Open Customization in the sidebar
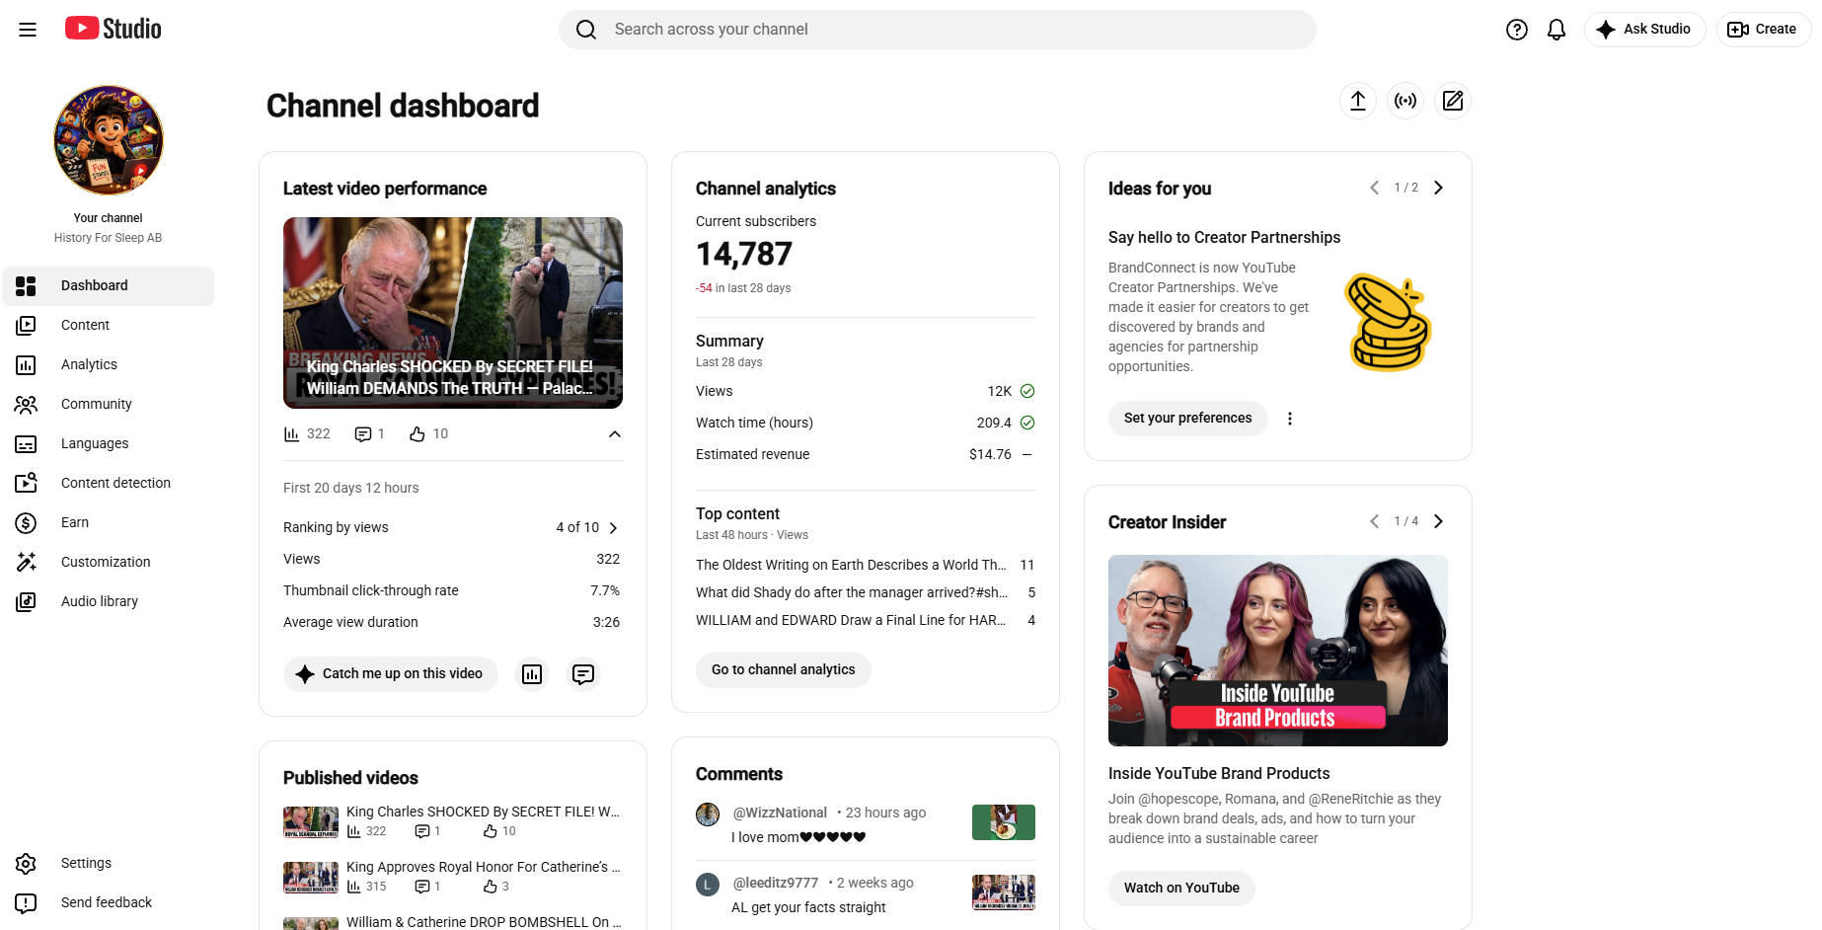1822x930 pixels. [x=109, y=563]
